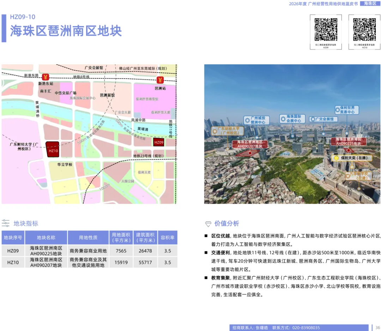
Task: Click the red AH090225地块 label in aerial photo
Action: pos(348,142)
